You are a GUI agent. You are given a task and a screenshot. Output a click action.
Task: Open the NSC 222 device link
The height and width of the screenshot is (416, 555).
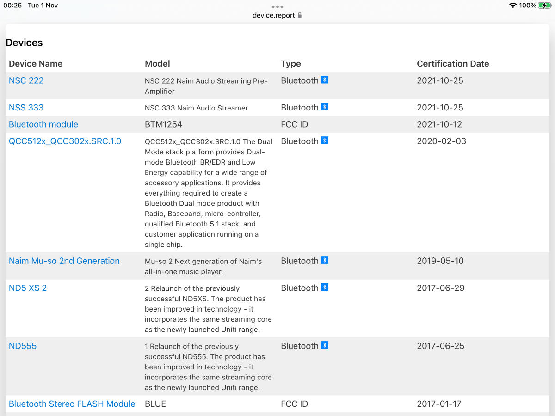coord(26,80)
